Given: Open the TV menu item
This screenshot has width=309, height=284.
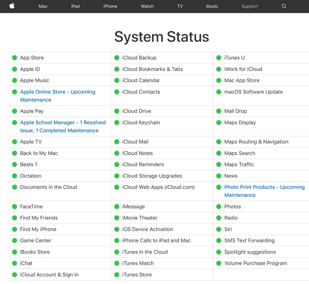Looking at the screenshot, I should (180, 6).
